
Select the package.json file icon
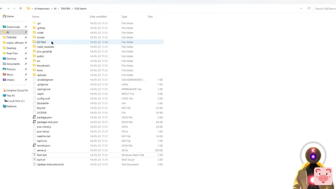[x=34, y=117]
